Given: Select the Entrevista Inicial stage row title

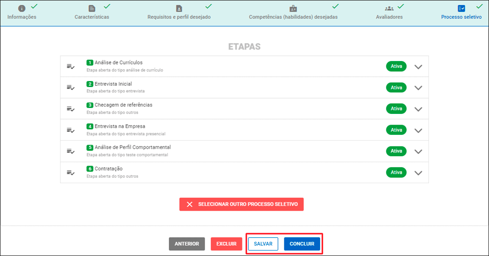Looking at the screenshot, I should tap(113, 84).
